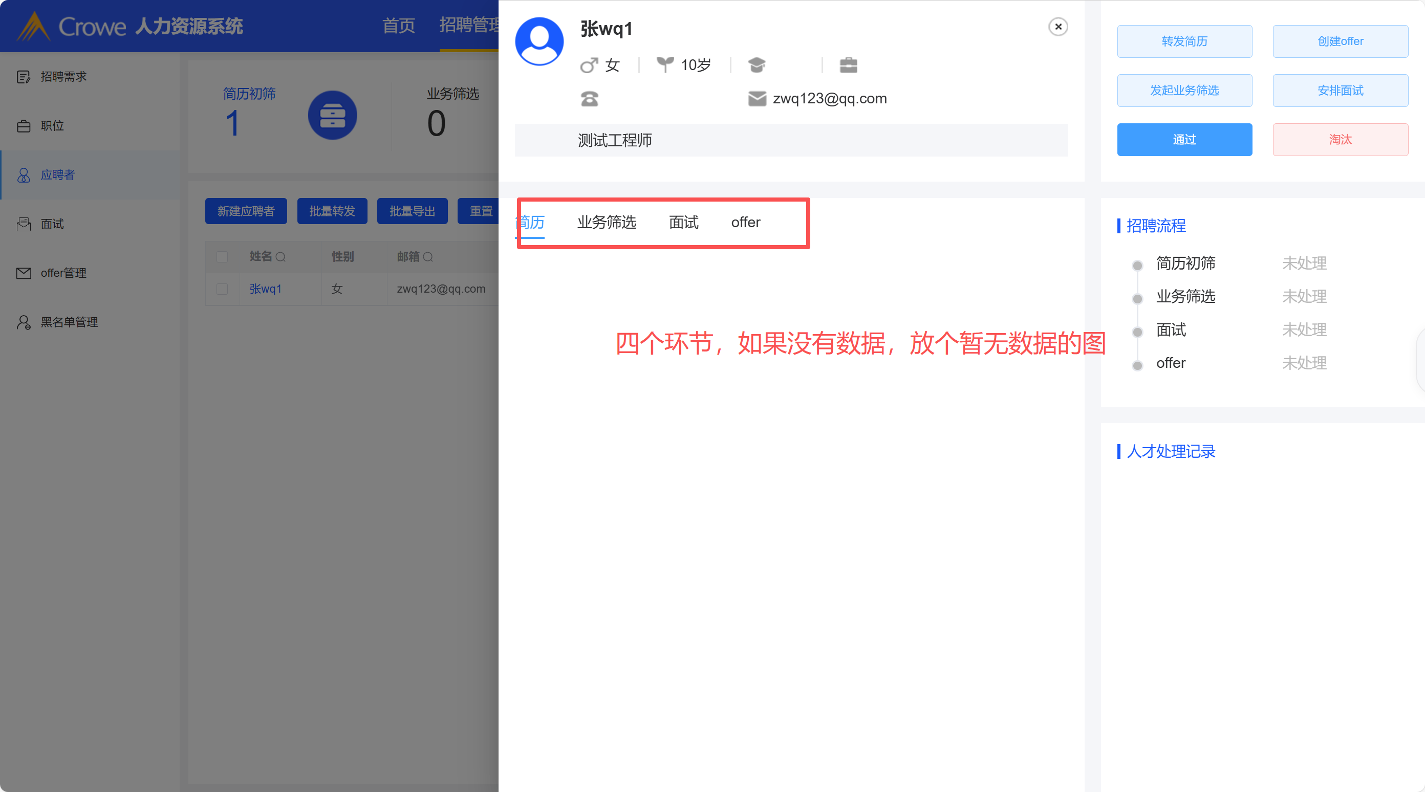The width and height of the screenshot is (1425, 792).
Task: Open the 张wq1 name link
Action: [266, 289]
